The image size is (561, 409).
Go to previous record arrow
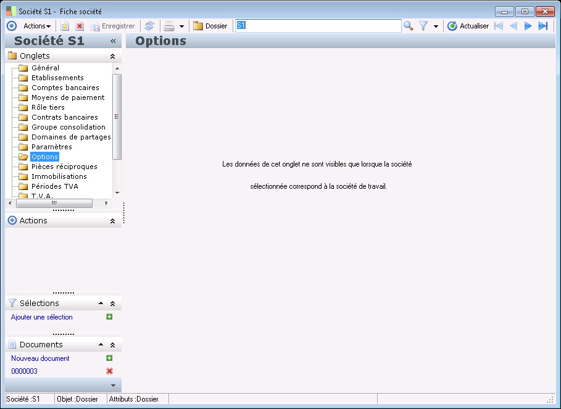click(x=513, y=26)
